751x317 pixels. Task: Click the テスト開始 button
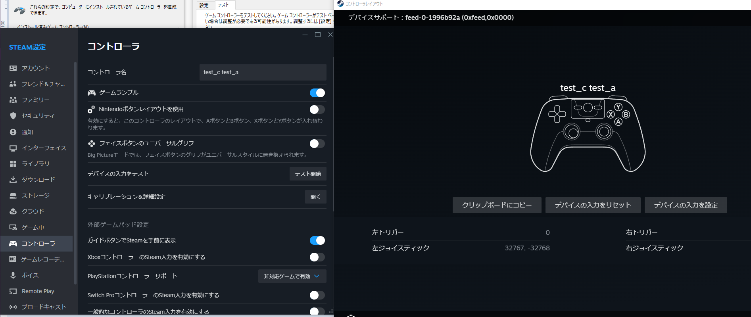coord(308,174)
